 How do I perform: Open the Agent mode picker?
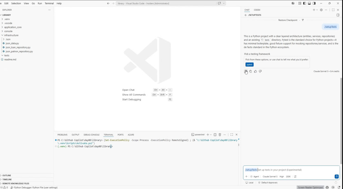[255, 177]
